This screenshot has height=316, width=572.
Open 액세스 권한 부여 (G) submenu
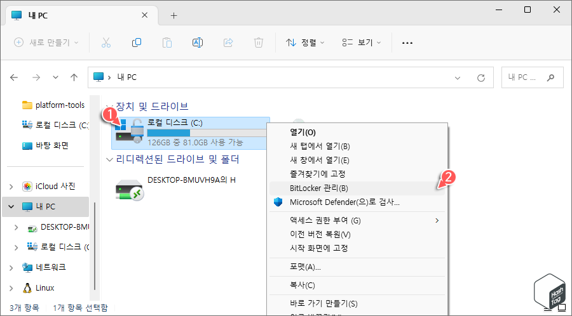357,220
